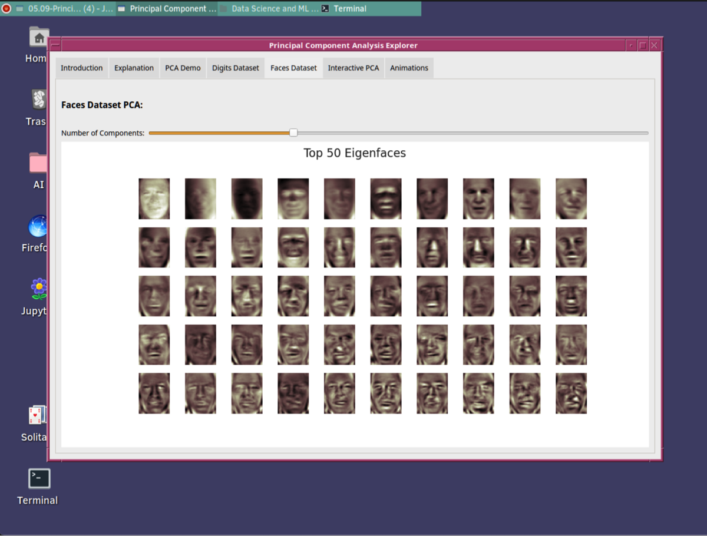Click the Number of Components slider handle

point(293,133)
